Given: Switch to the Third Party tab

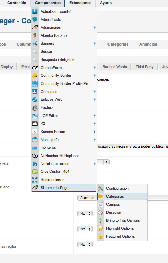Looking at the screenshot, I should click(x=145, y=67).
